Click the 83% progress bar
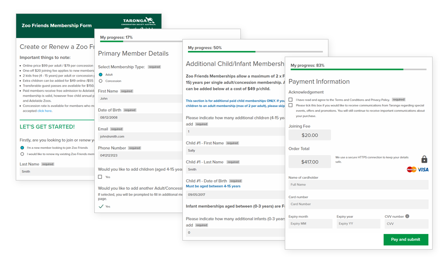This screenshot has width=447, height=262. click(x=358, y=69)
